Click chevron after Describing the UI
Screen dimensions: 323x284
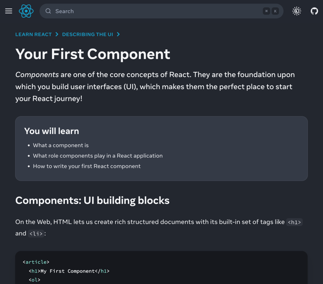(x=118, y=34)
